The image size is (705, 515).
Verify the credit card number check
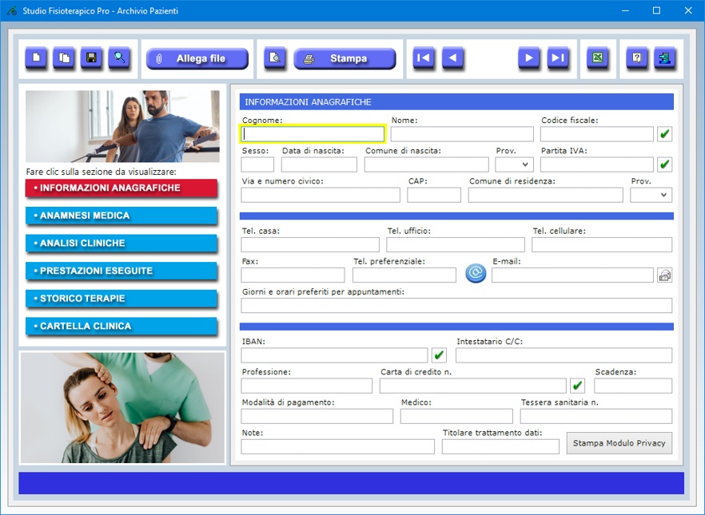[577, 386]
